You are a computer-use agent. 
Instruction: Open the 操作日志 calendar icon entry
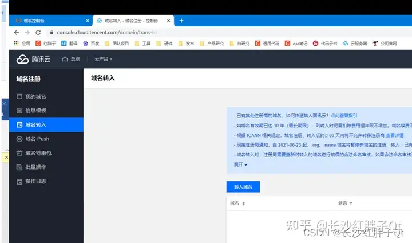(19, 182)
